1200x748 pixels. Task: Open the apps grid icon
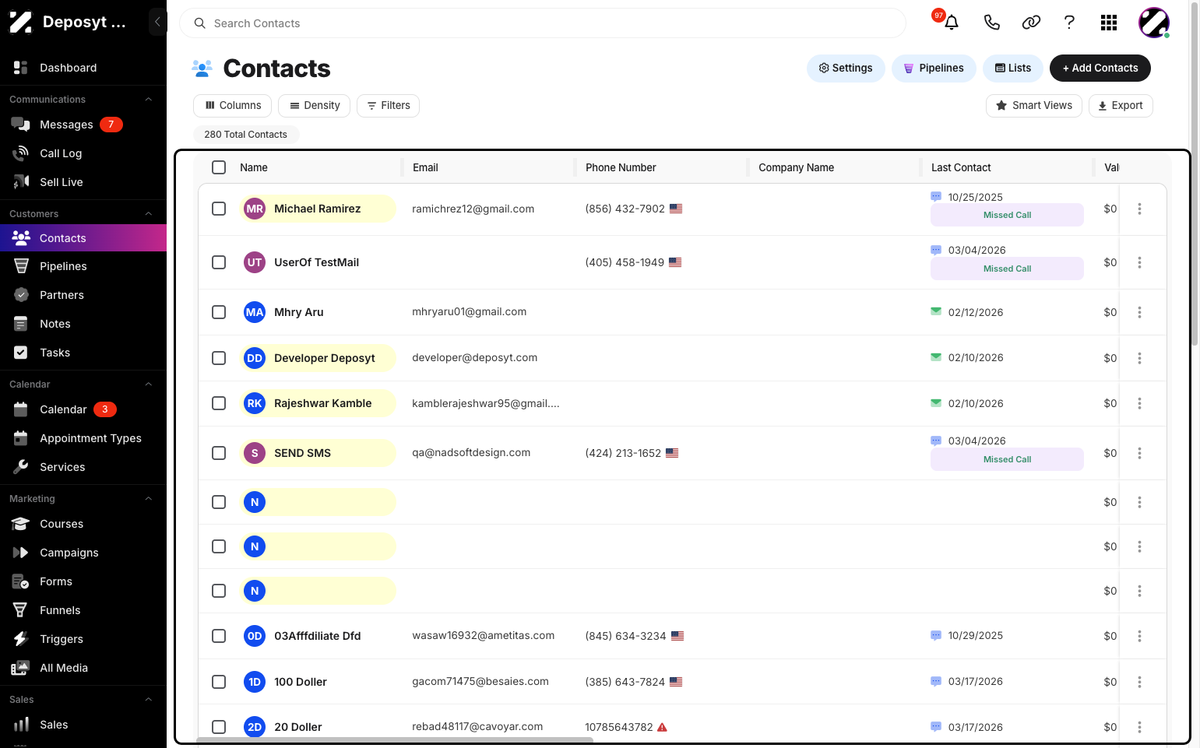click(1109, 23)
